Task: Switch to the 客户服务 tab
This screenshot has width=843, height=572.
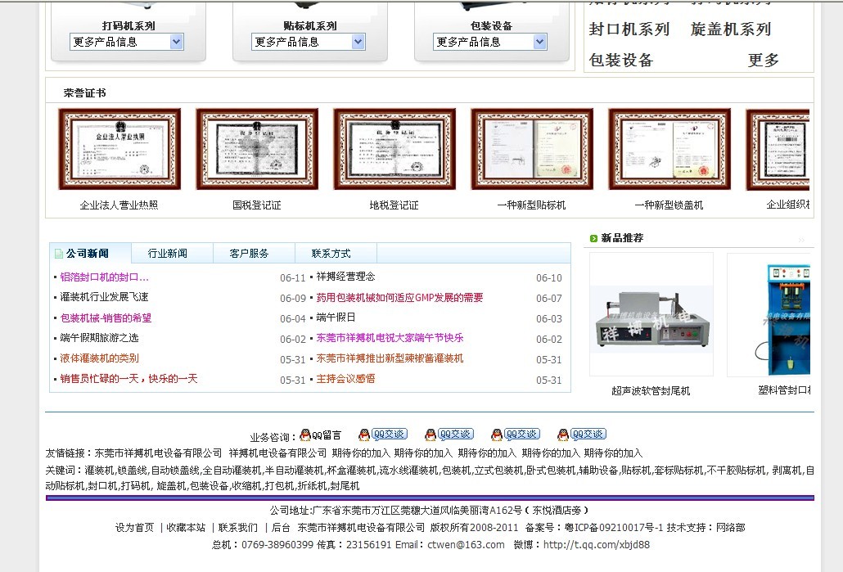Action: (249, 254)
